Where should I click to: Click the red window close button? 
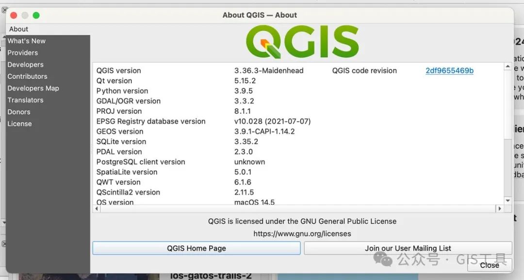(x=14, y=16)
